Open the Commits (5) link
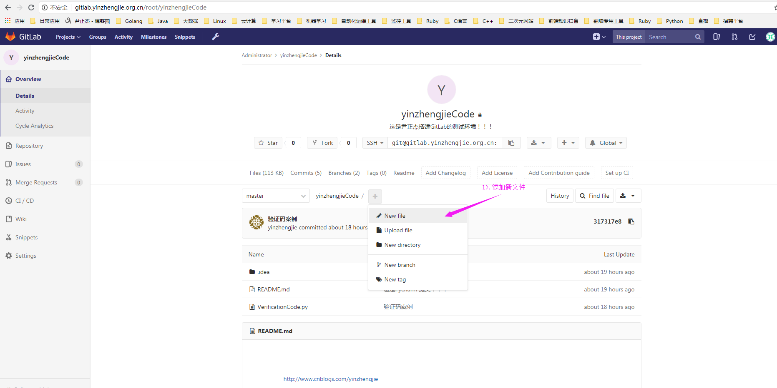The image size is (777, 388). [x=306, y=173]
